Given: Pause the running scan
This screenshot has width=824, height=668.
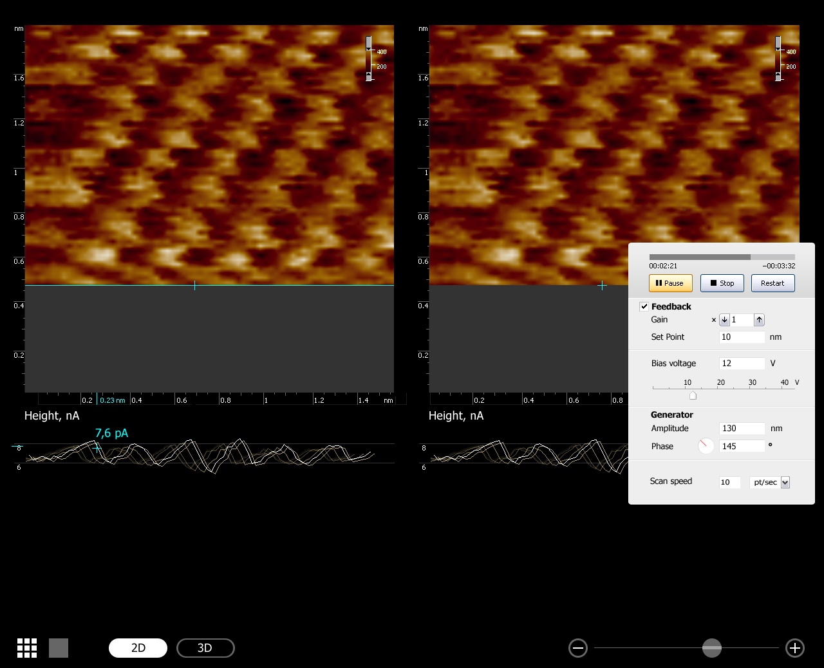Looking at the screenshot, I should tap(670, 283).
